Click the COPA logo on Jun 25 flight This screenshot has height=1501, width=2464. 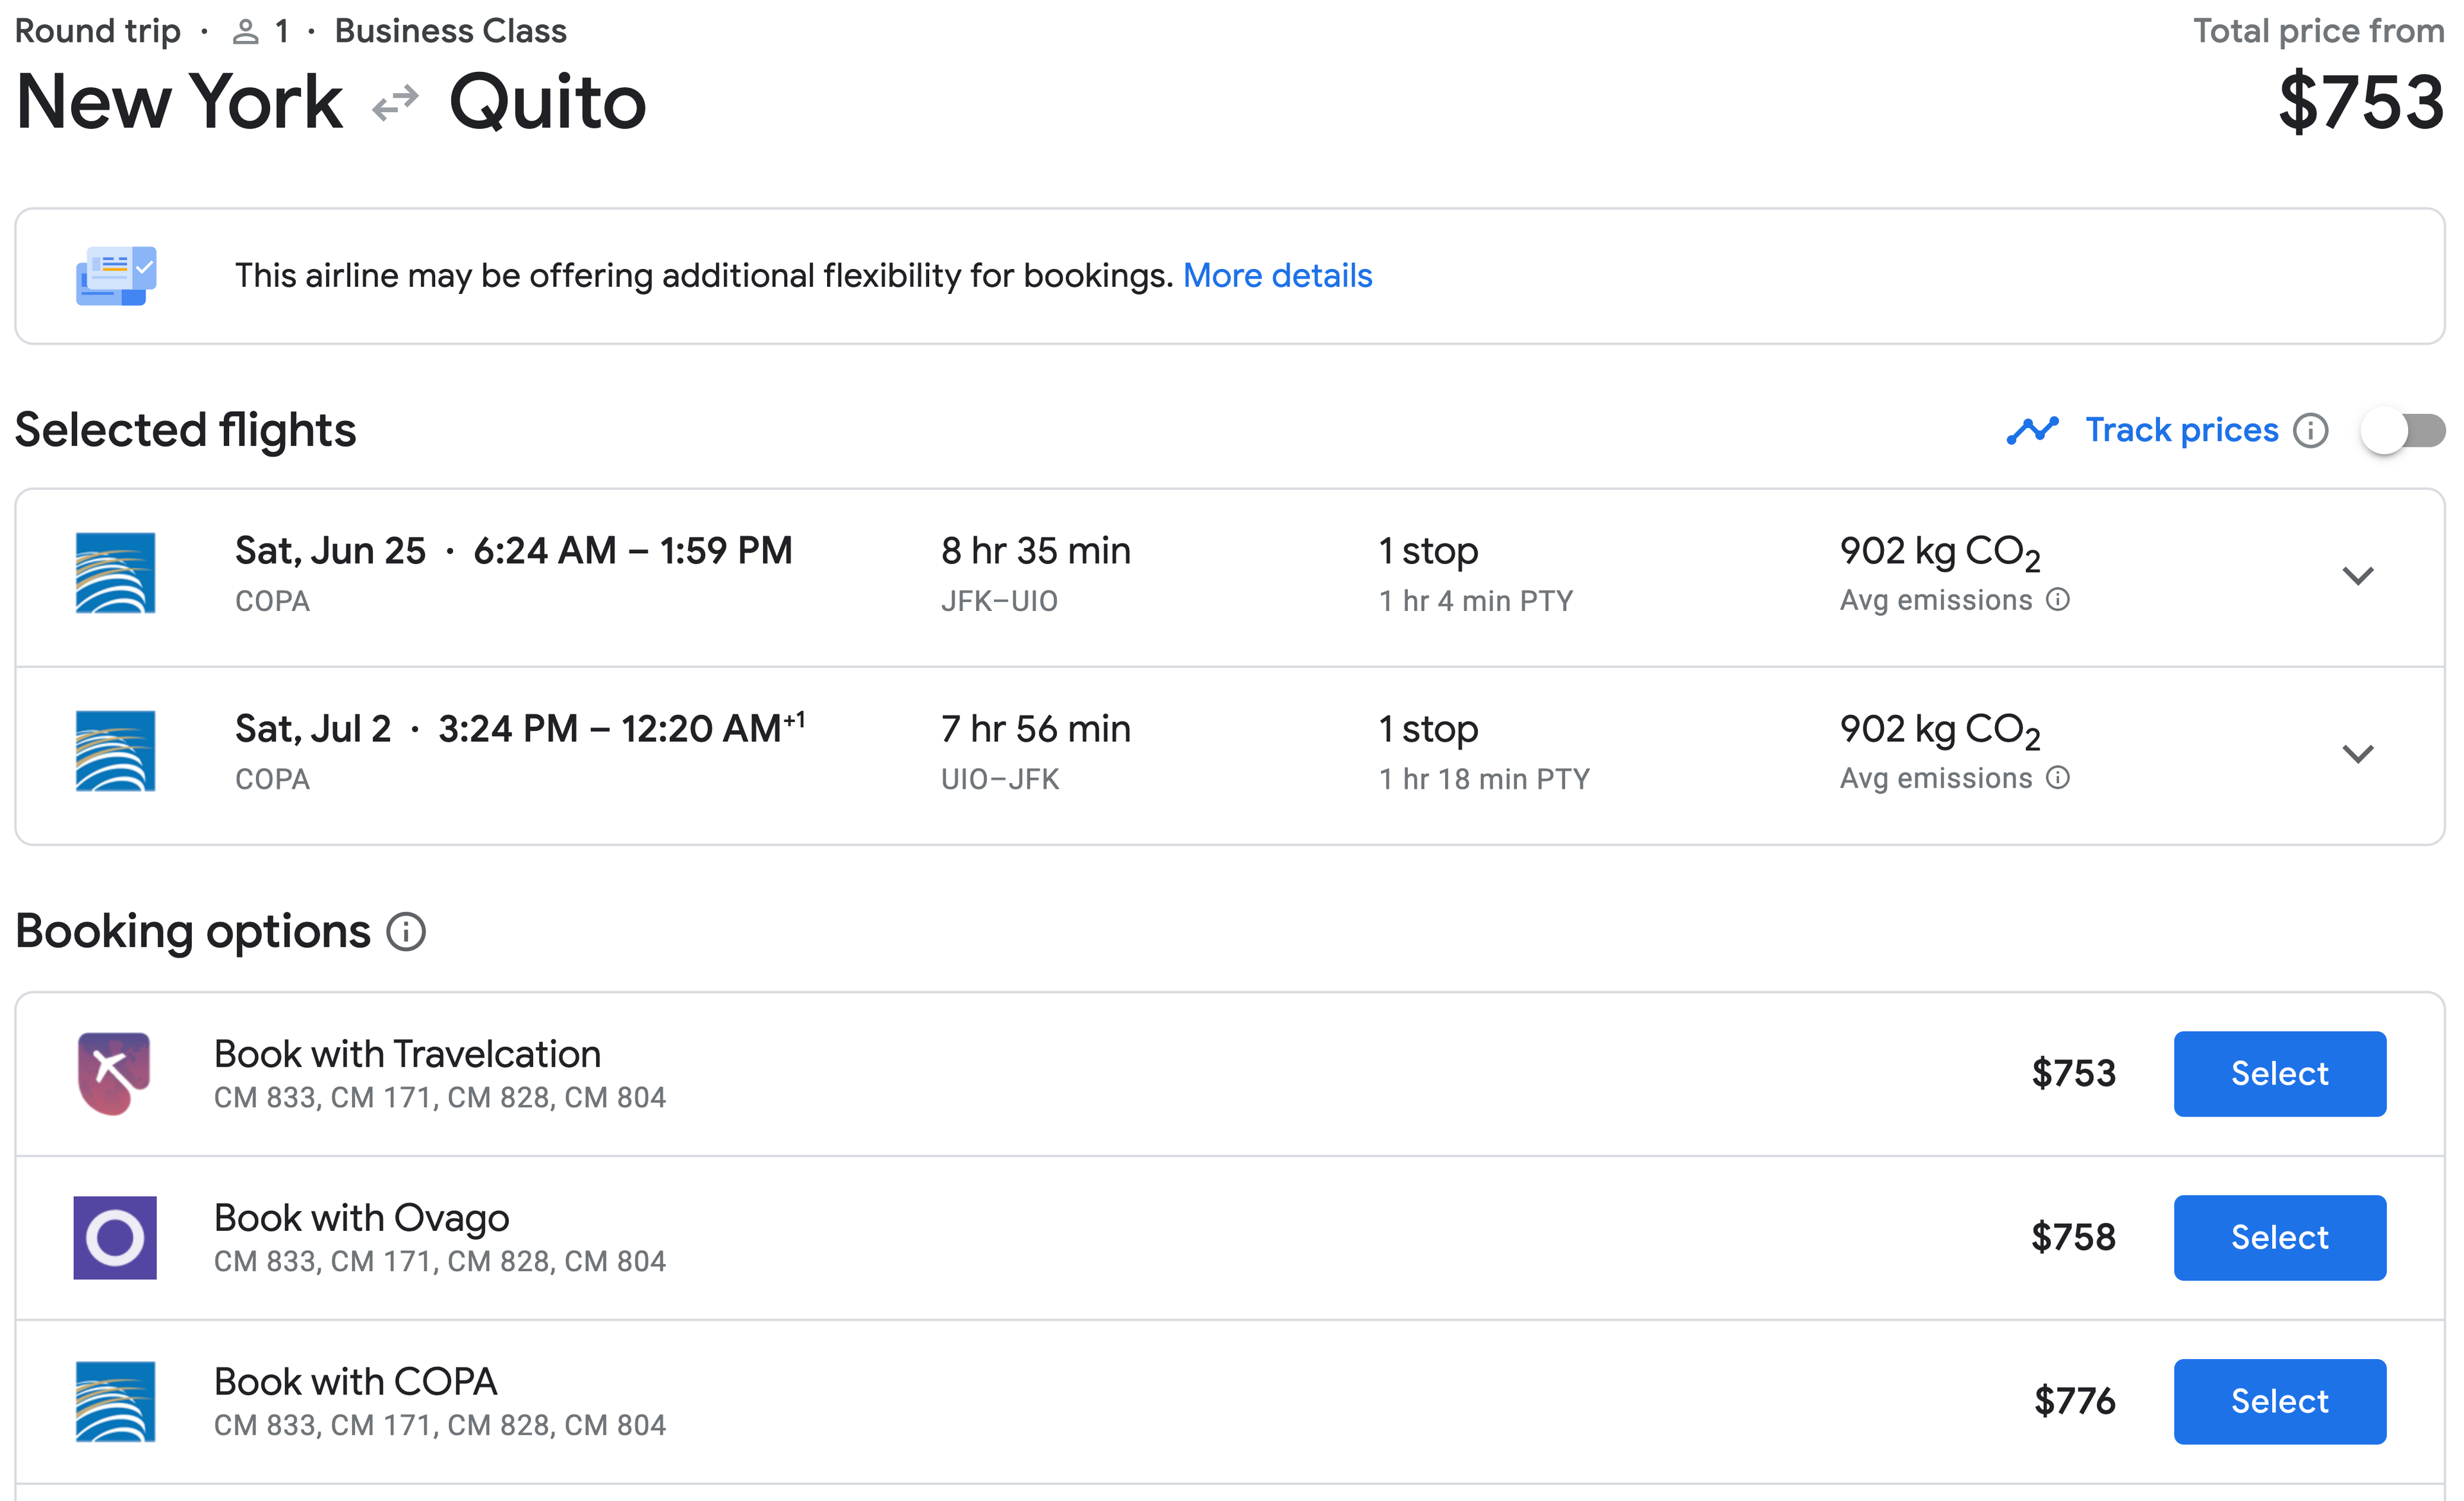click(116, 573)
